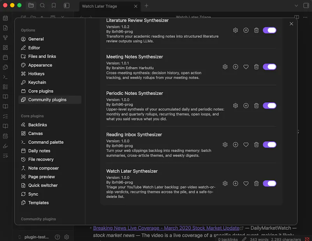312x241 pixels.
Task: Remove Periodic Notes Synthesizer with trash icon
Action: (256, 106)
